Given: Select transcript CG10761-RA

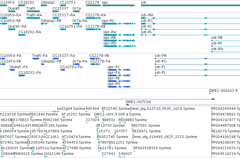Looking at the screenshot, I should click(x=71, y=26).
